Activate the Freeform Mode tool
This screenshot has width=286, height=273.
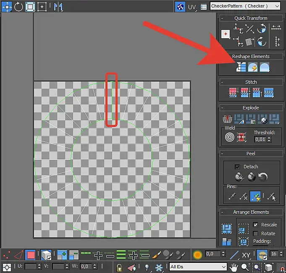pos(42,7)
